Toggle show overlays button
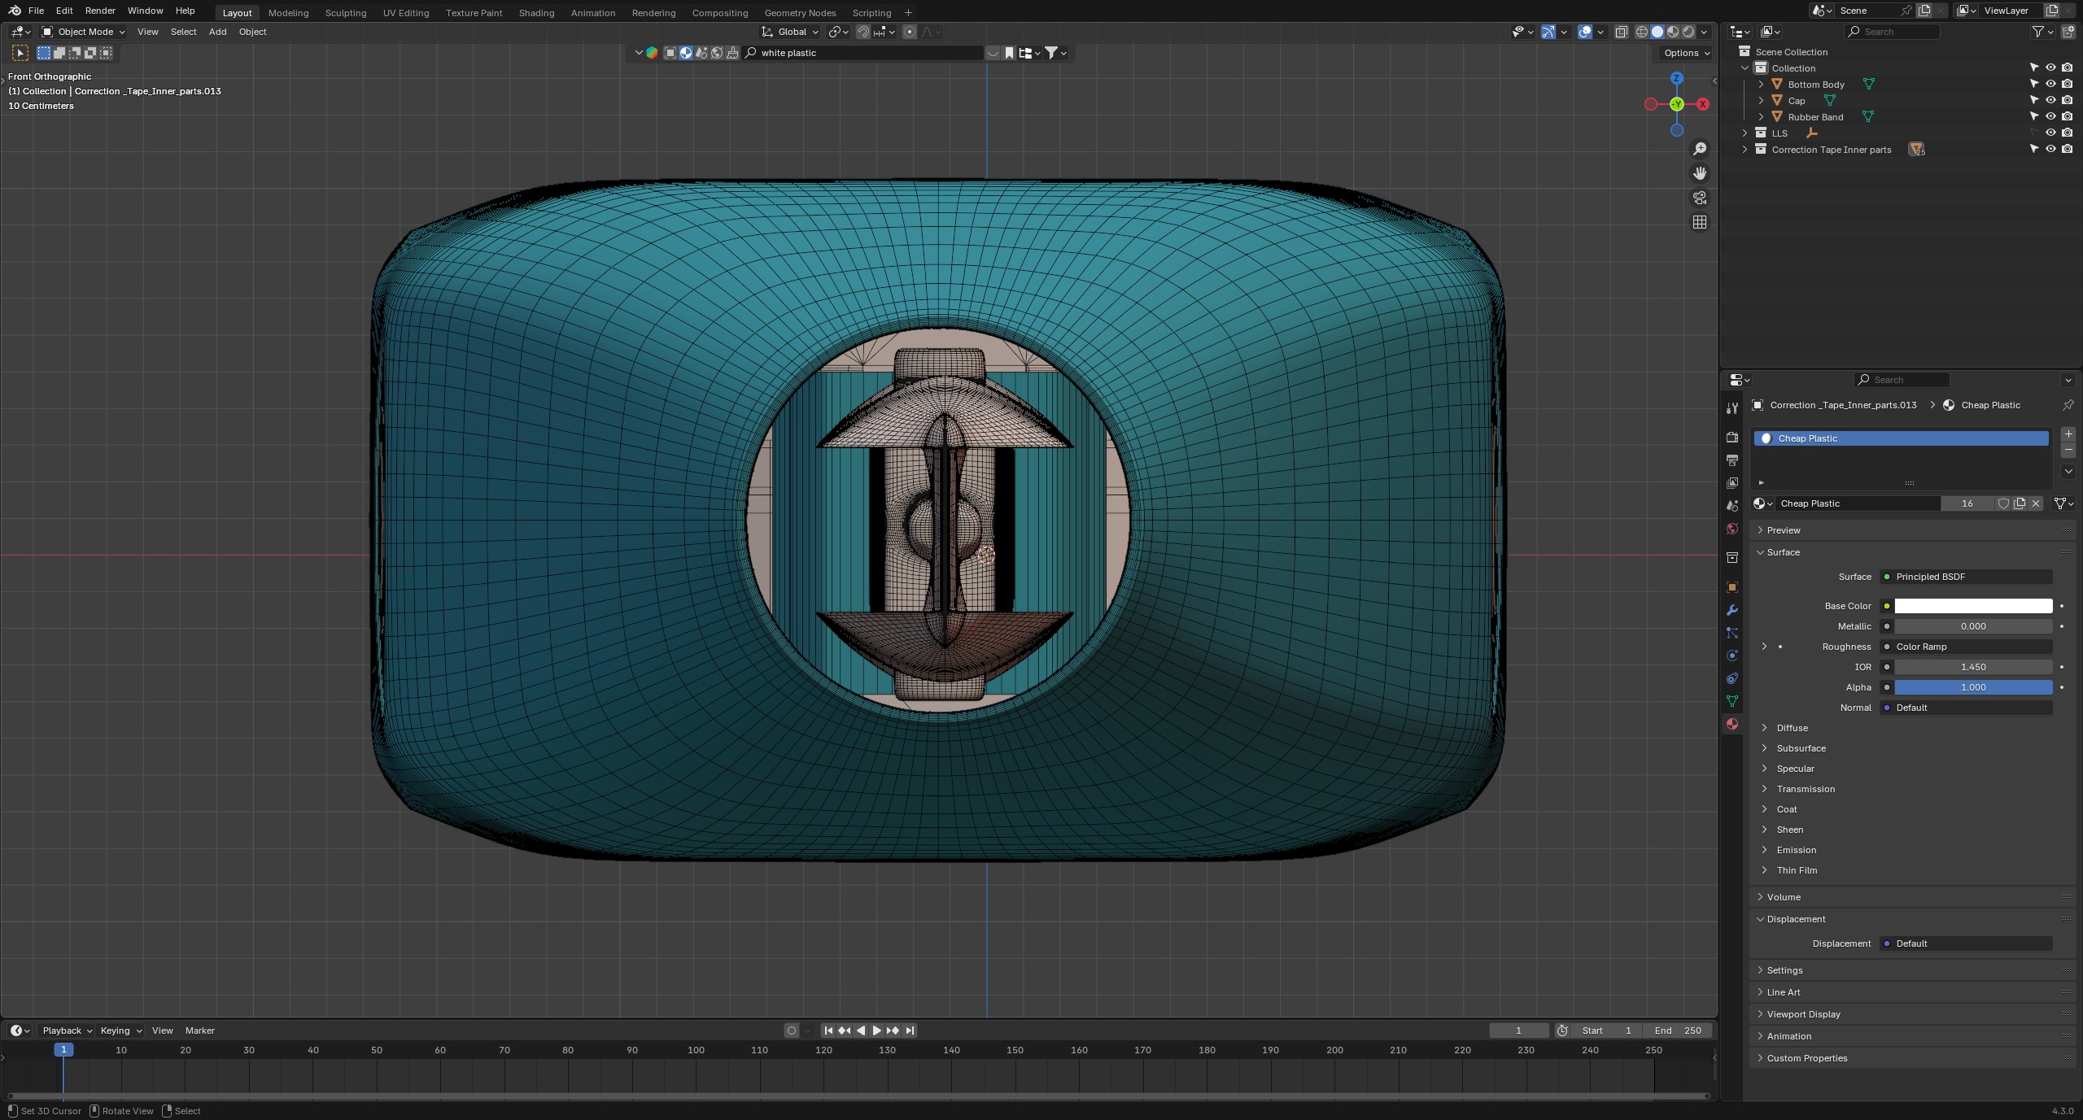 (x=1585, y=32)
